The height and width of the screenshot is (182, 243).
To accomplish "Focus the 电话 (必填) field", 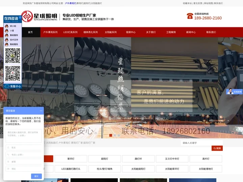I will [x=24, y=155].
